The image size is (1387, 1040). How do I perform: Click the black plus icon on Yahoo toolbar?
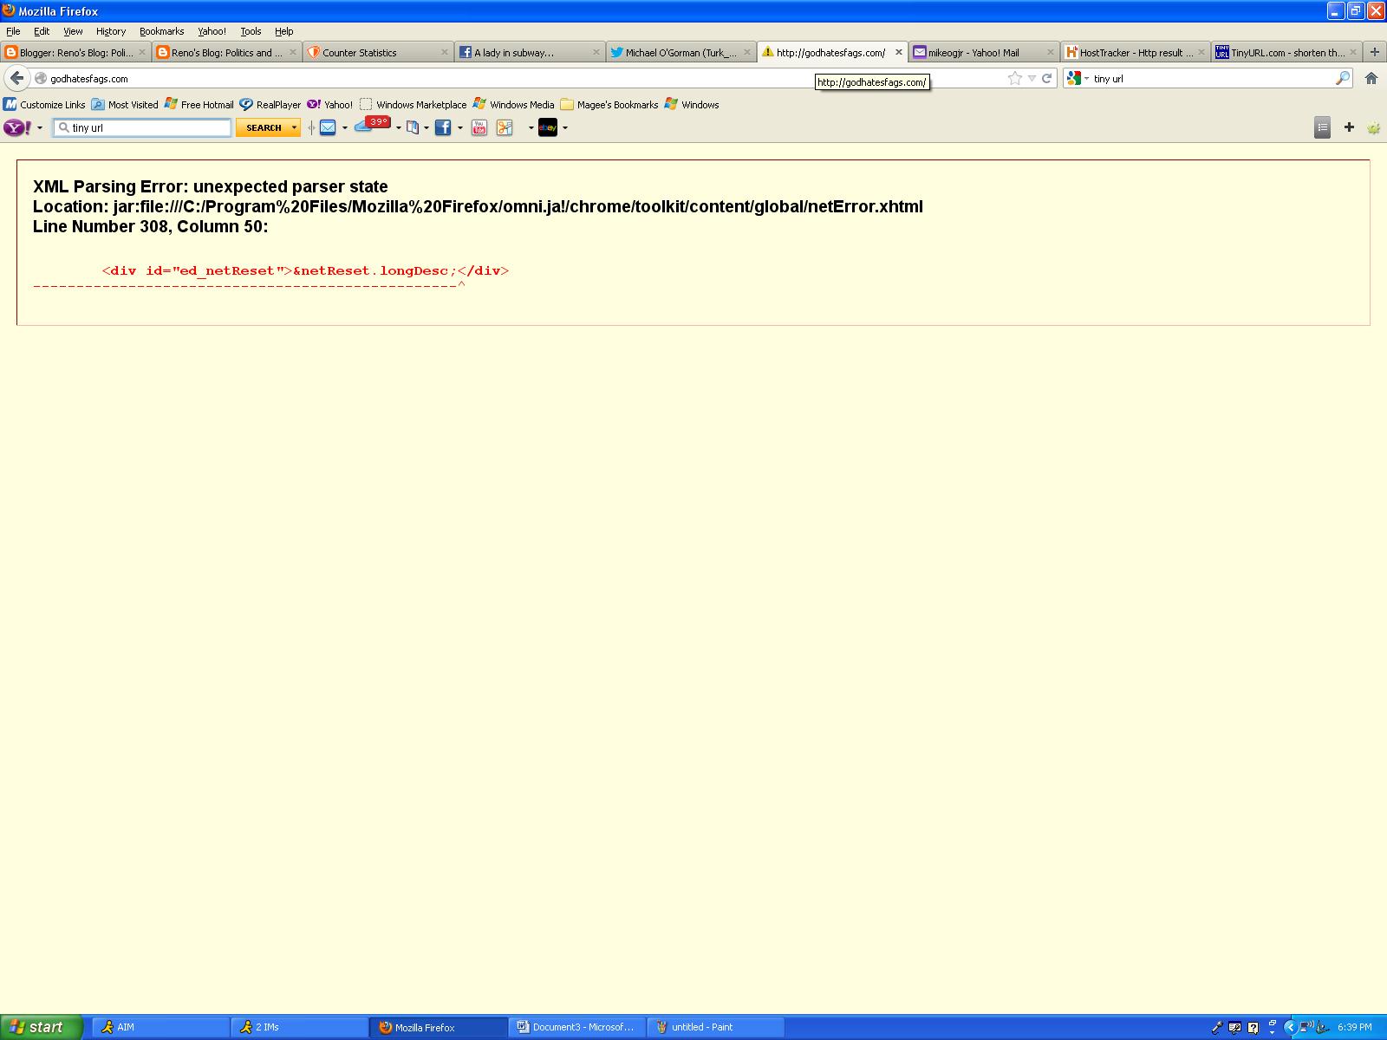[x=1349, y=127]
